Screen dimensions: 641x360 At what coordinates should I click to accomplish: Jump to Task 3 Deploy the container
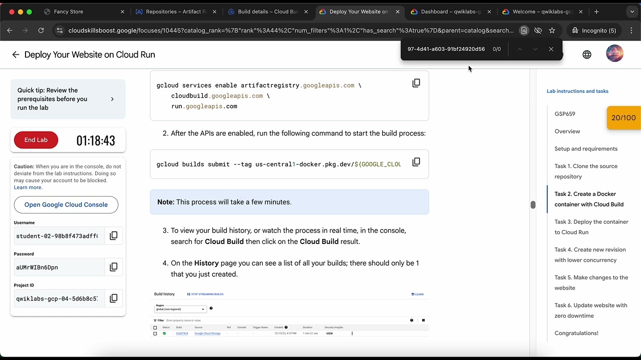(591, 227)
